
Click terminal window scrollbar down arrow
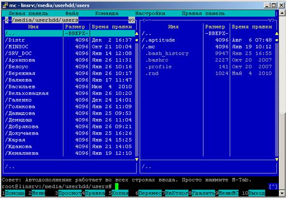(282, 193)
